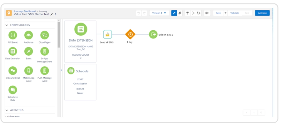Click the left panel vertical scrollbar
This screenshot has width=281, height=126.
point(59,34)
